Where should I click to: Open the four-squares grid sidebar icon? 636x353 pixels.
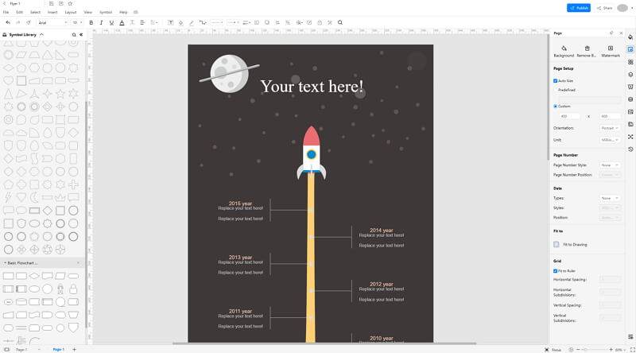(x=630, y=62)
